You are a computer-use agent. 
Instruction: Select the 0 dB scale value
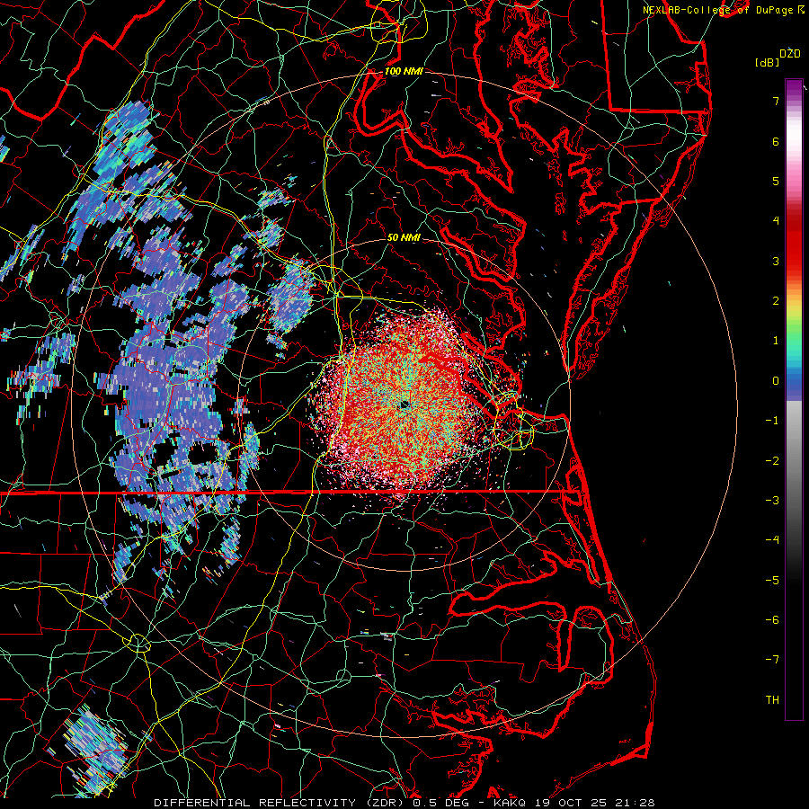point(776,381)
